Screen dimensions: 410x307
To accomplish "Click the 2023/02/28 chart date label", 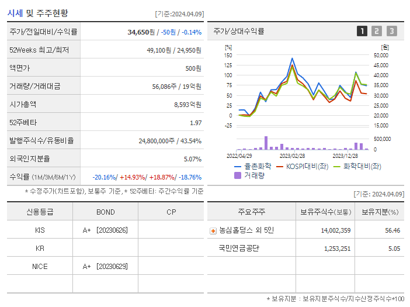I will click(292, 156).
